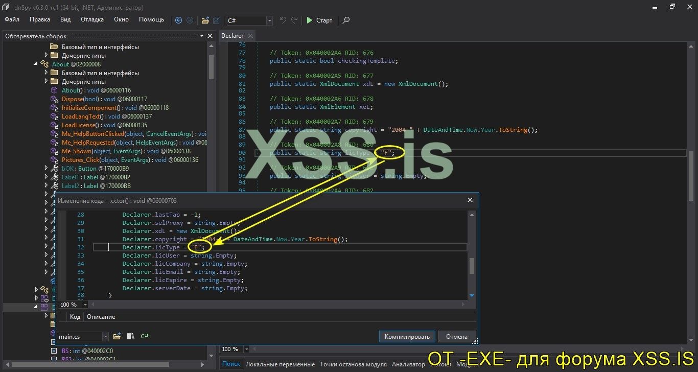This screenshot has height=372, width=698.
Task: Click line 'Declarer.licUser = string.Empty;' in dialog
Action: coord(179,255)
